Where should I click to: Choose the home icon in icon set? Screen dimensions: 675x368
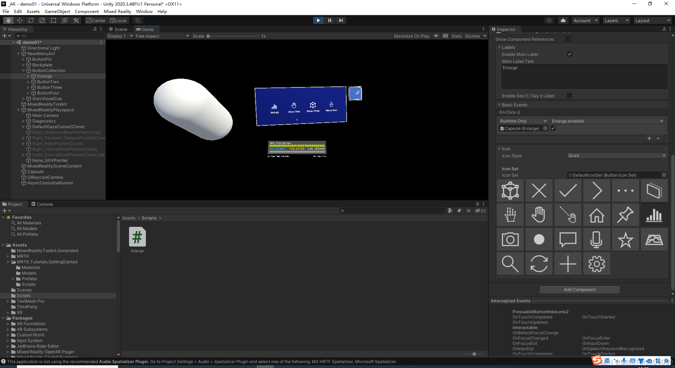click(597, 215)
